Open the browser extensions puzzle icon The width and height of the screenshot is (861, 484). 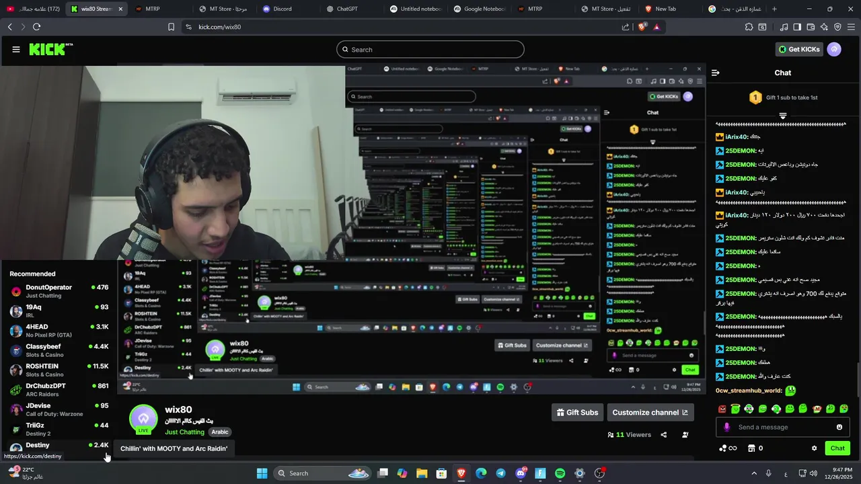coord(749,27)
